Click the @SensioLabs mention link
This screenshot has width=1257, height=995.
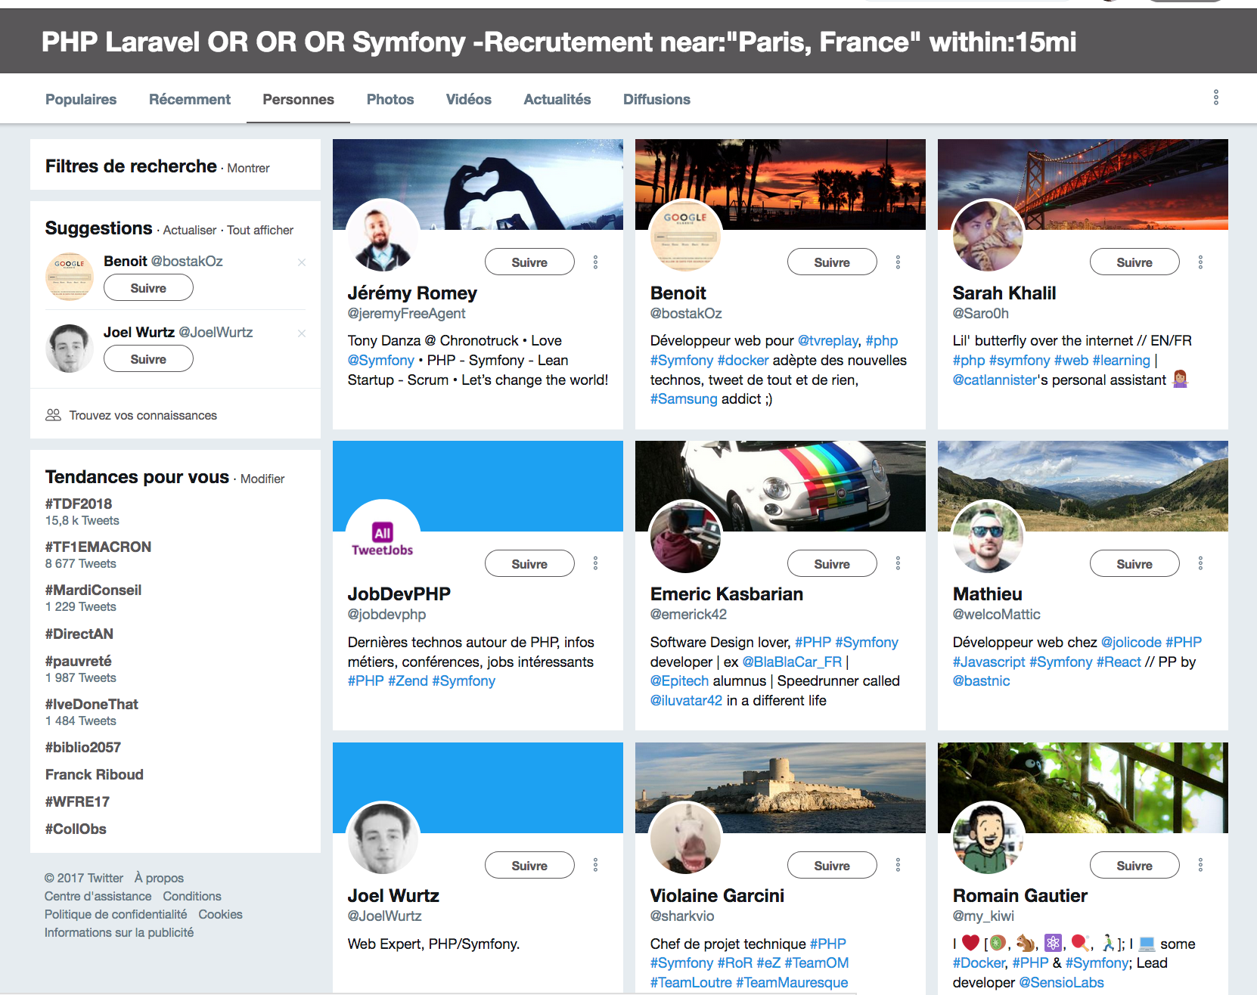[x=1061, y=982]
